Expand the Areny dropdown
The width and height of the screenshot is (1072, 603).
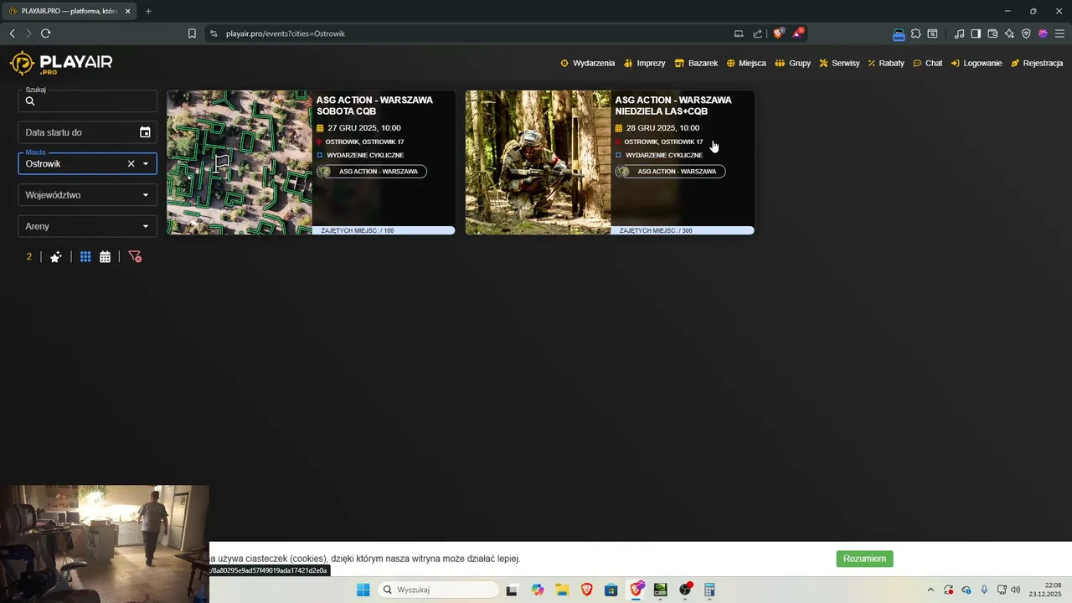pyautogui.click(x=88, y=226)
